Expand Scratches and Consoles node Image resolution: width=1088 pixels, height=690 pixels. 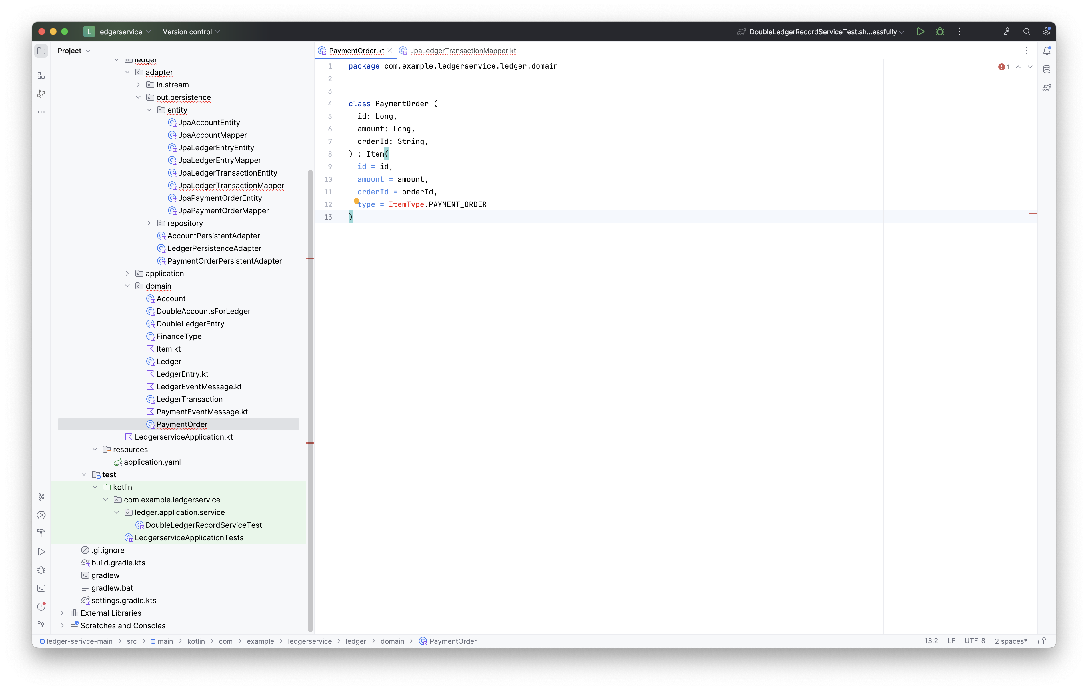(62, 626)
